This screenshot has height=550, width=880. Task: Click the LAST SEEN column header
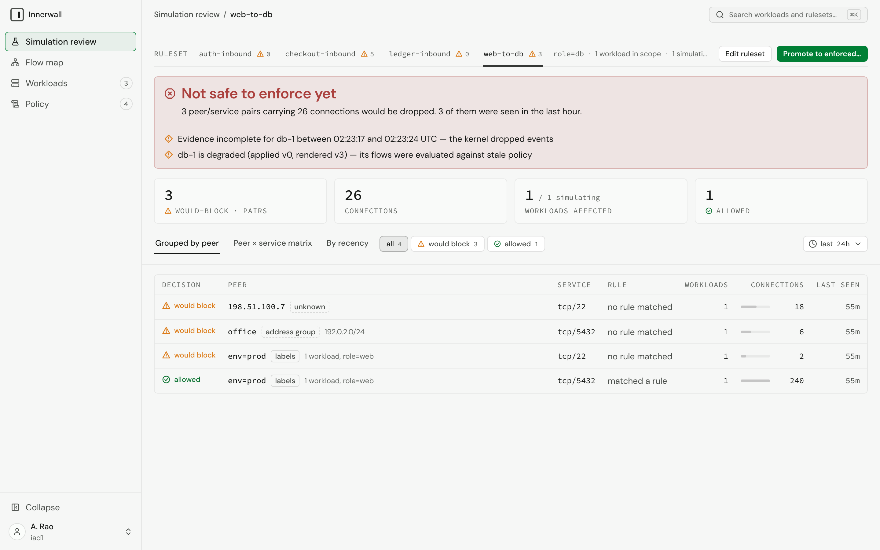point(838,285)
